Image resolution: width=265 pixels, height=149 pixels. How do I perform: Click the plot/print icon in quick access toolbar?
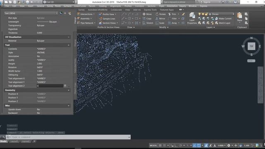pyautogui.click(x=27, y=2)
